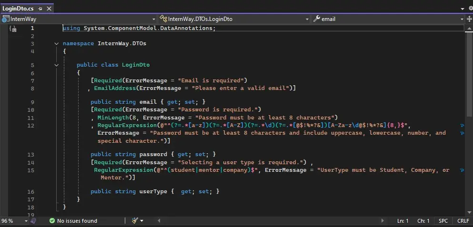Open the code cleanup profile dropdown arrow
473x227 pixels.
(142, 221)
